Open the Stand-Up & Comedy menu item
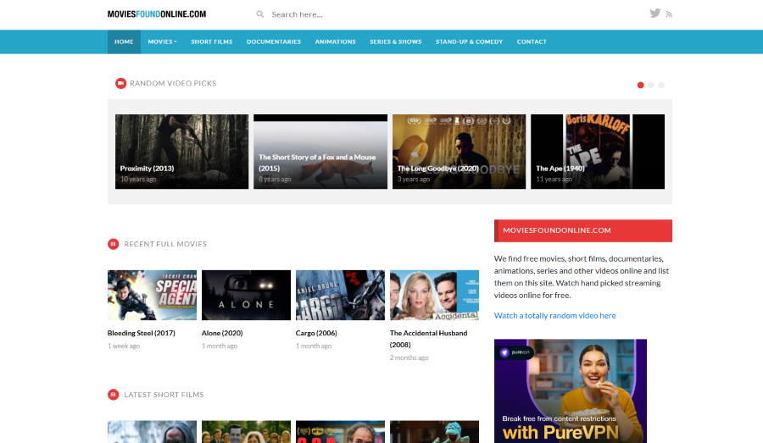Image resolution: width=763 pixels, height=443 pixels. point(469,42)
